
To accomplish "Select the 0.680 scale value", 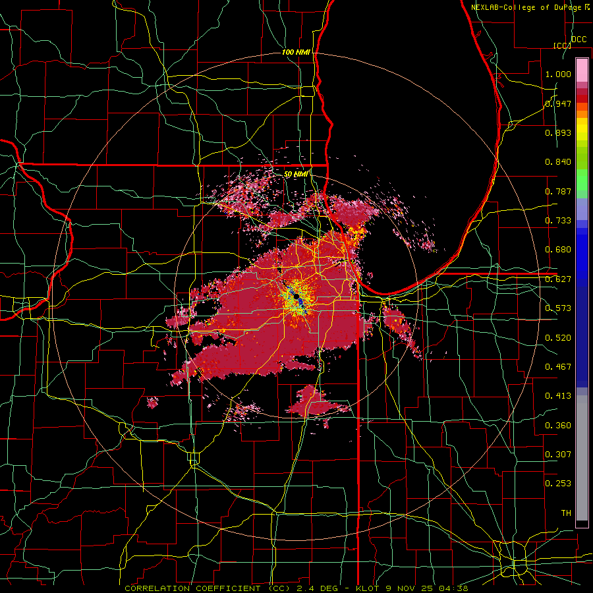I will tap(558, 250).
